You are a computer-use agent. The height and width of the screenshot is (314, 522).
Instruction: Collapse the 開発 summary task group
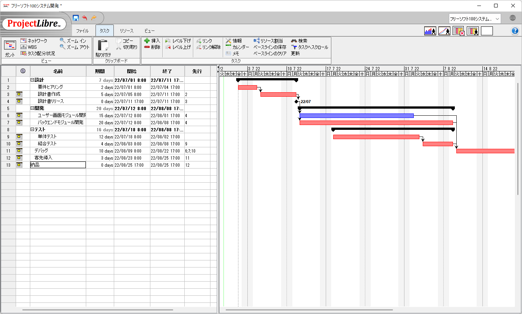[x=32, y=109]
